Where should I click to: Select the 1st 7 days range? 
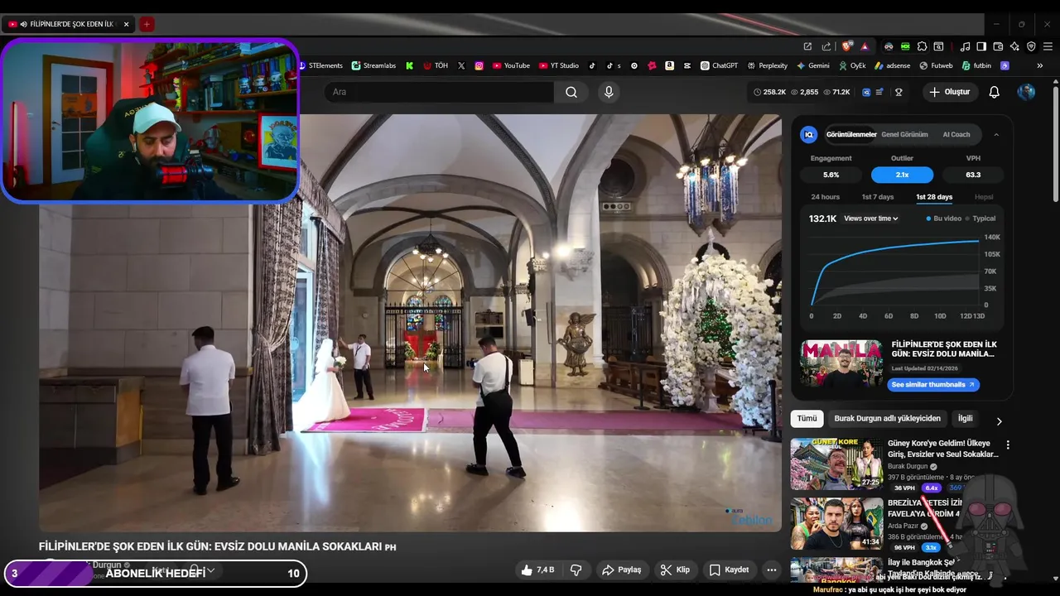coord(878,197)
